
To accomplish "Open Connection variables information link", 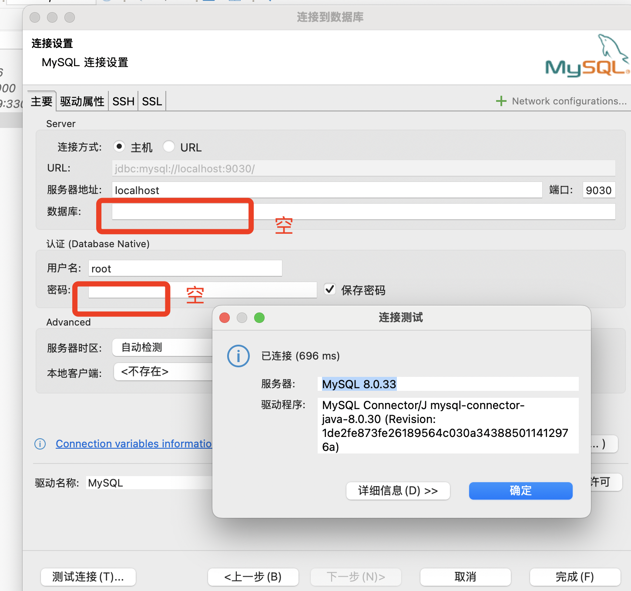I will point(134,444).
